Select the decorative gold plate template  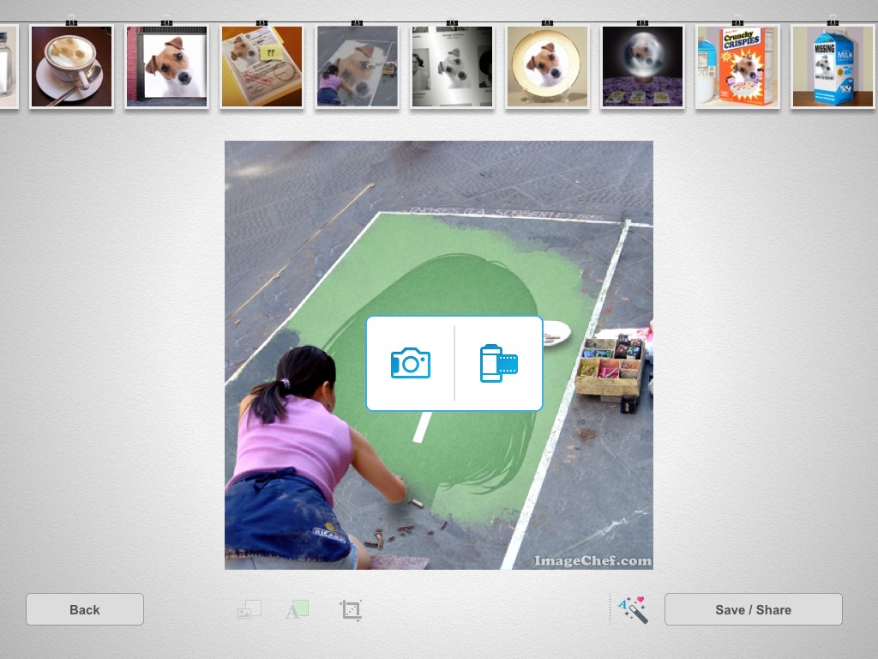(x=547, y=66)
